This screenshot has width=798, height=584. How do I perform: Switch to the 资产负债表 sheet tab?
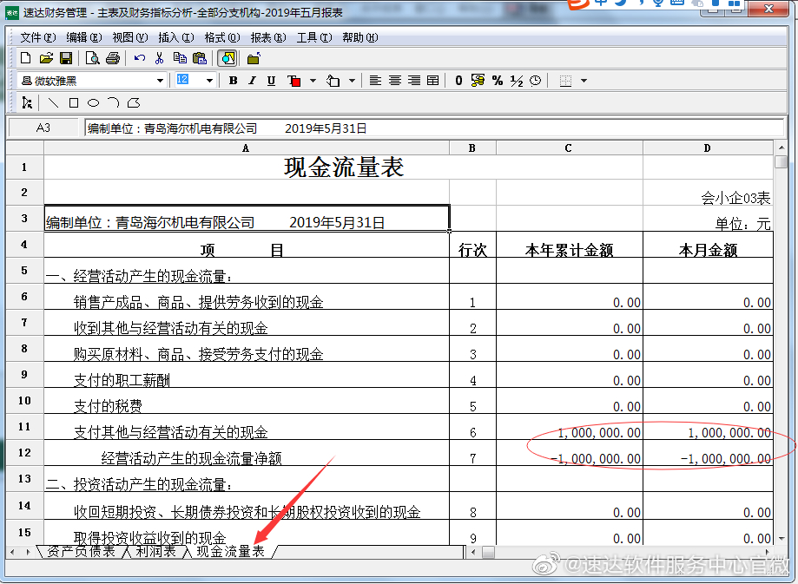[82, 552]
